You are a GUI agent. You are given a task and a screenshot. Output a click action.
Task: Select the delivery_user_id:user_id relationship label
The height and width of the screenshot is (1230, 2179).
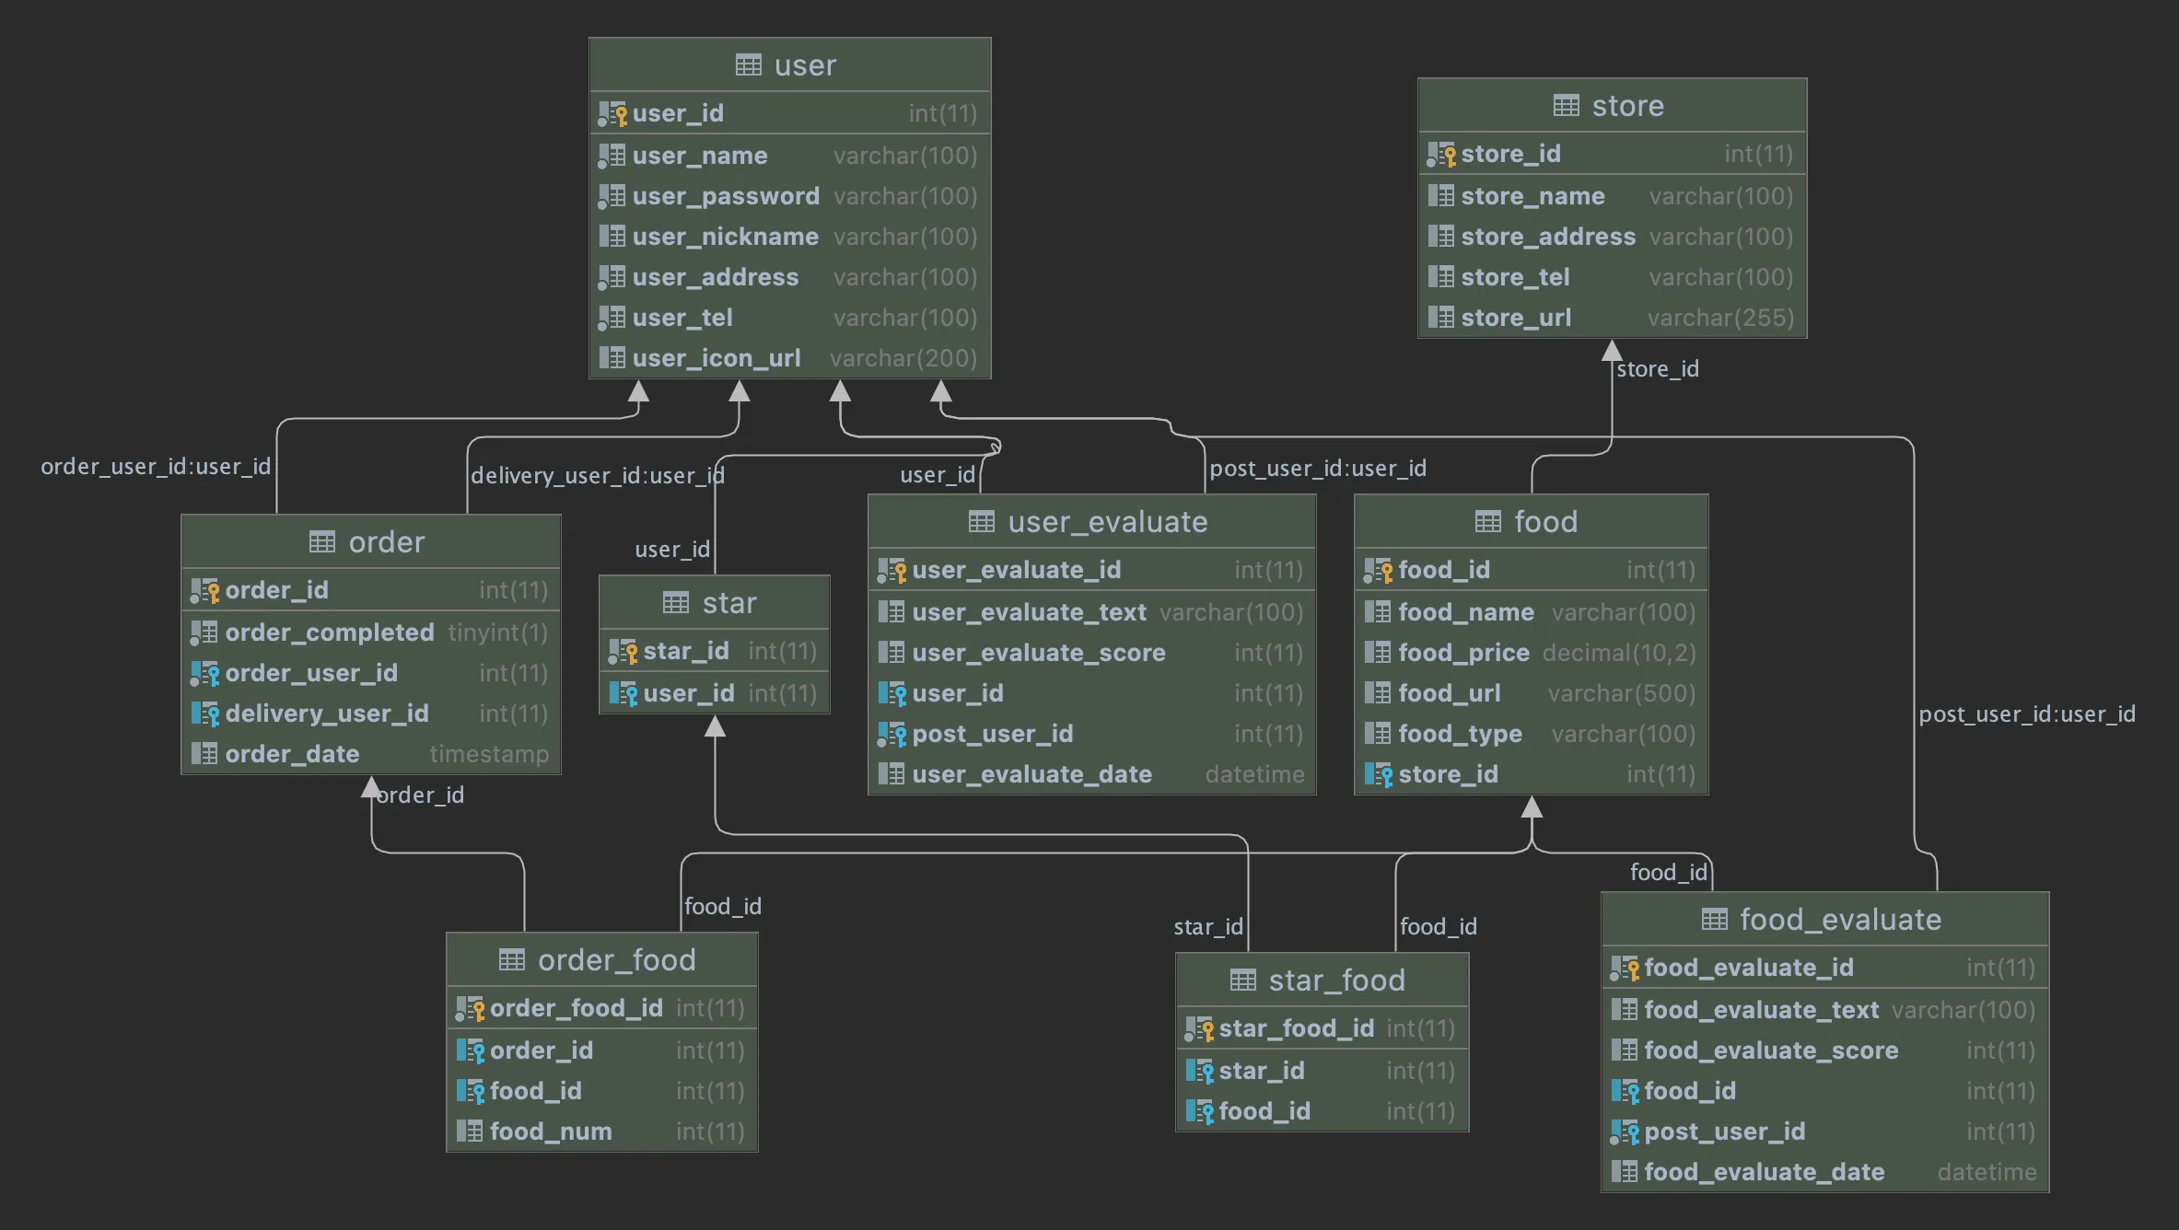pos(598,476)
